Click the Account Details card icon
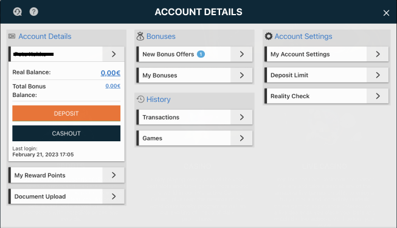Image resolution: width=397 pixels, height=228 pixels. point(12,36)
